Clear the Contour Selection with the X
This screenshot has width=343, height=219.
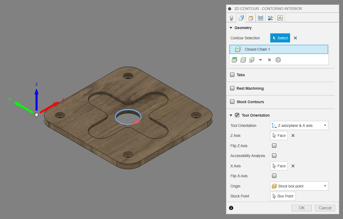[x=295, y=38]
